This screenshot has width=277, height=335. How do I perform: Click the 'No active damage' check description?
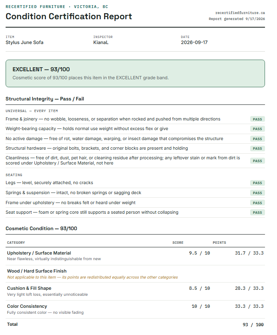tap(114, 138)
